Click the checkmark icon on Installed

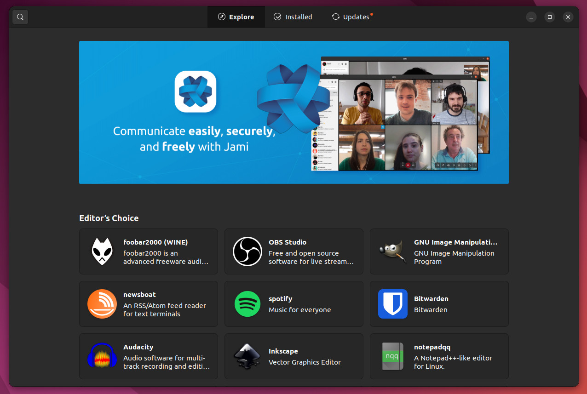(277, 17)
